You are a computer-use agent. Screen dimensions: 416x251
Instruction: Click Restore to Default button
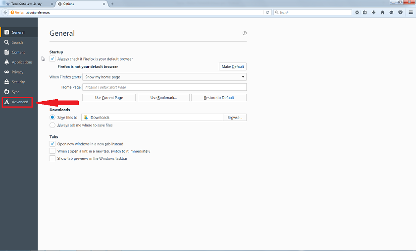point(219,98)
